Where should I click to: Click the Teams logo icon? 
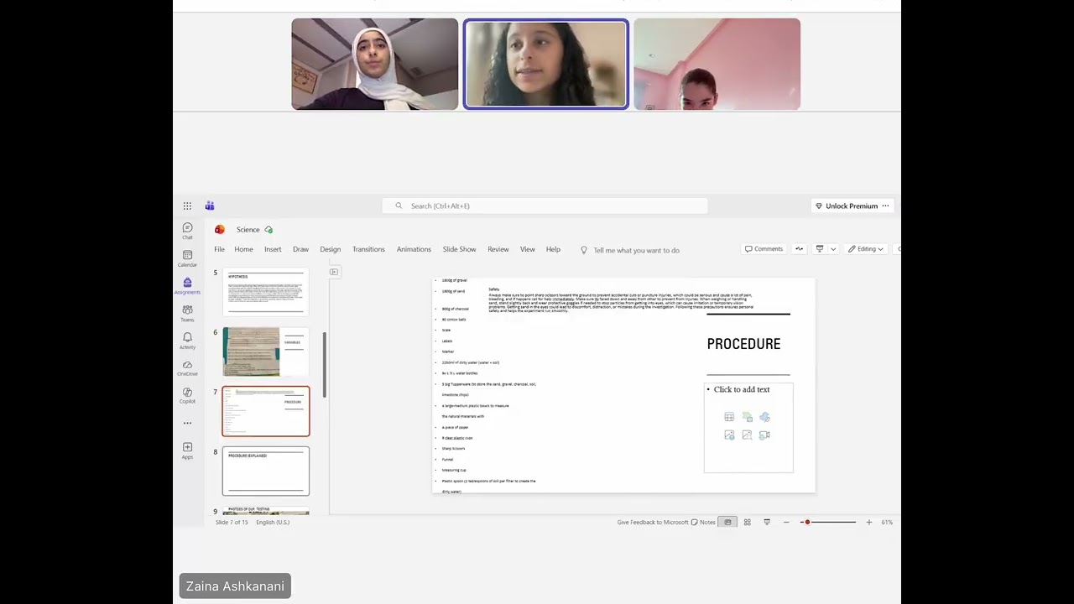click(210, 206)
